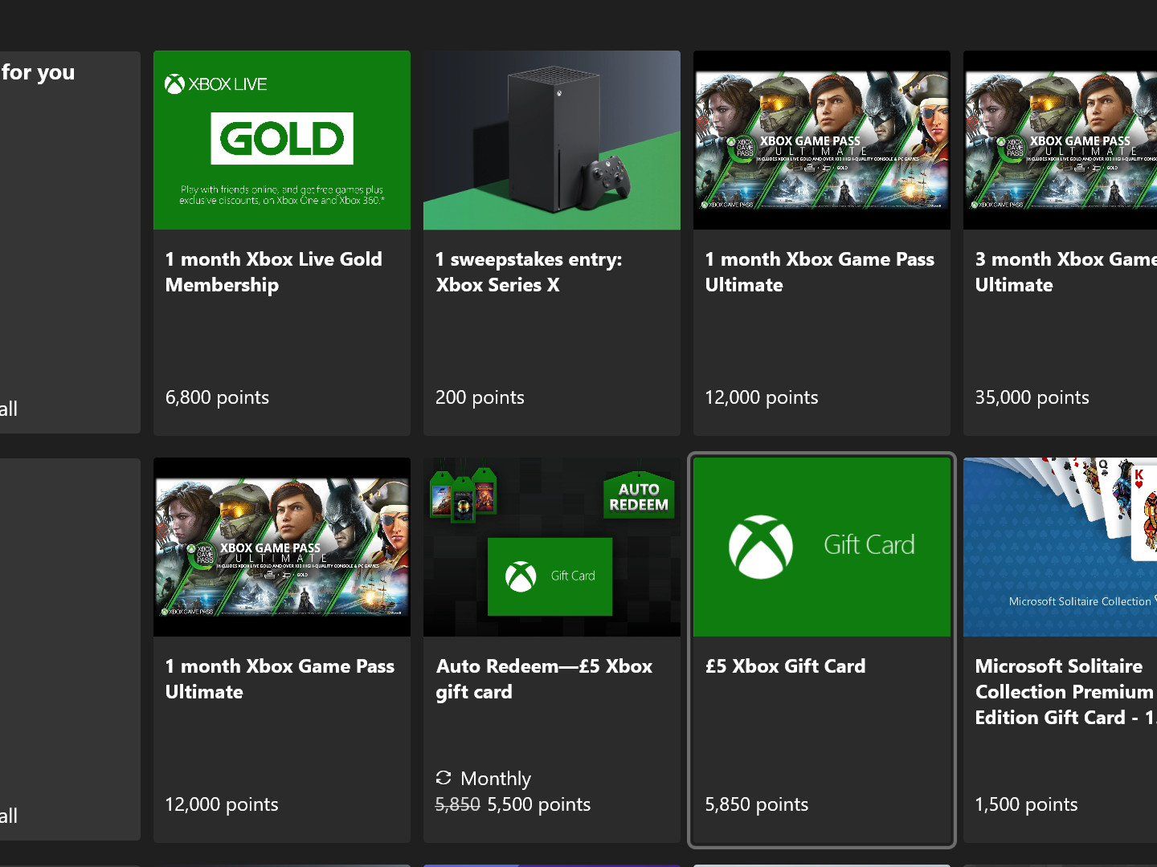The height and width of the screenshot is (867, 1157).
Task: Open the 1 sweepstakes entry: Xbox Series X title
Action: pyautogui.click(x=528, y=272)
